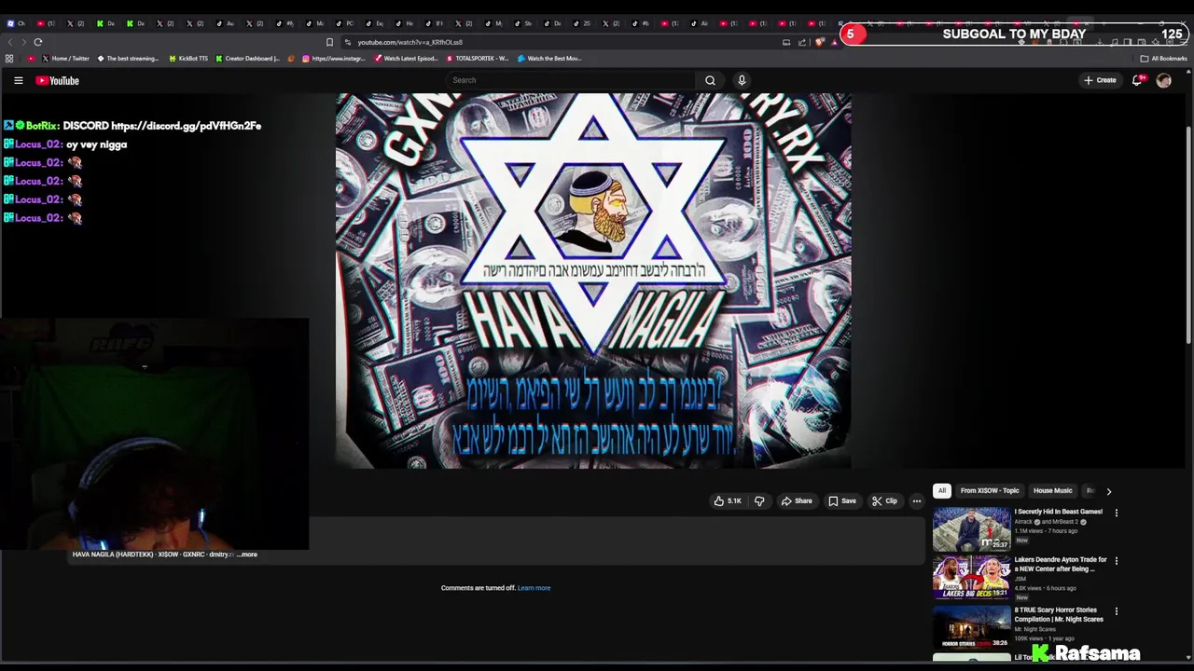This screenshot has width=1194, height=671.
Task: Open the YouTube bookmark icon in bookmarks bar
Action: (31, 59)
